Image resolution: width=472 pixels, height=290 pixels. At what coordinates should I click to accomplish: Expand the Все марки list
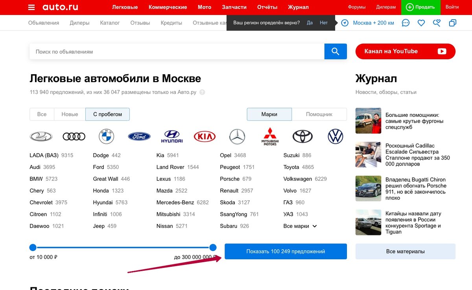point(300,226)
